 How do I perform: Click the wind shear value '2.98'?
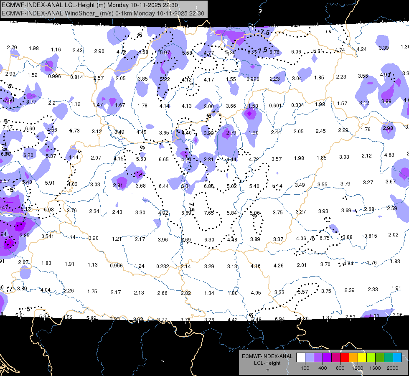388,128
